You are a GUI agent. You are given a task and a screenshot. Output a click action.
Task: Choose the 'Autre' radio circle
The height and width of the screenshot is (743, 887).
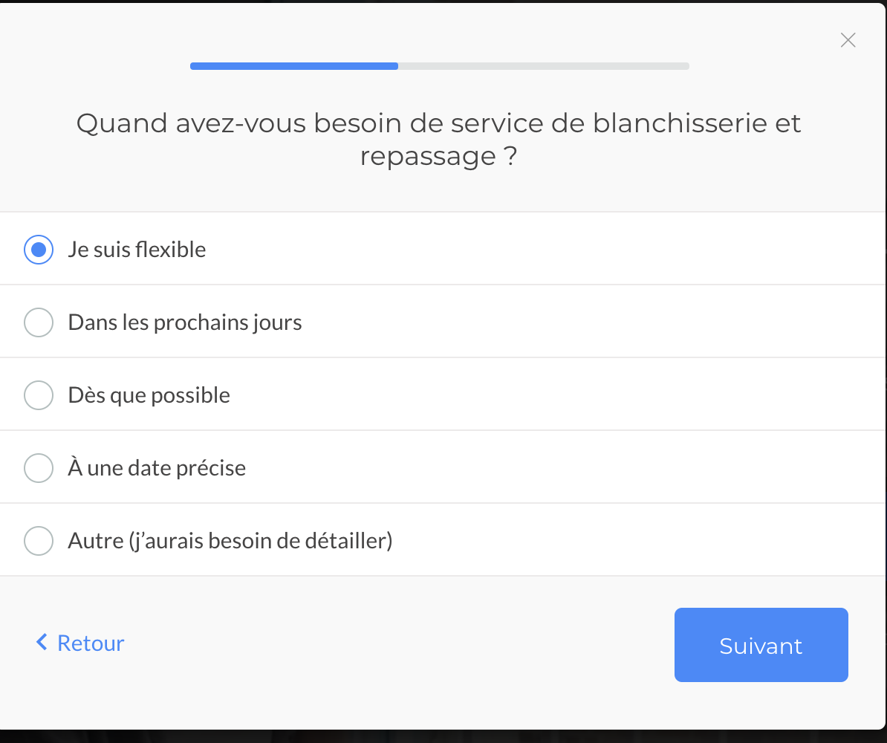tap(39, 541)
